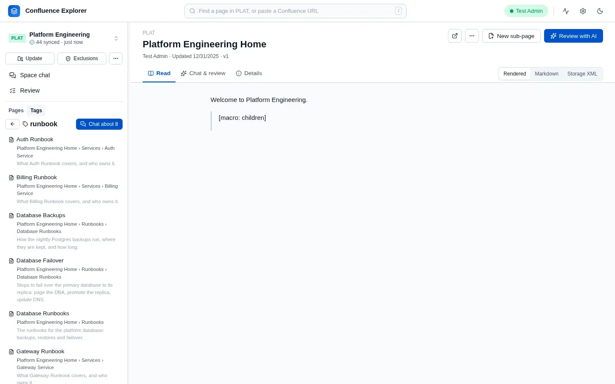Open the Details tab
615x384 pixels.
pyautogui.click(x=249, y=73)
